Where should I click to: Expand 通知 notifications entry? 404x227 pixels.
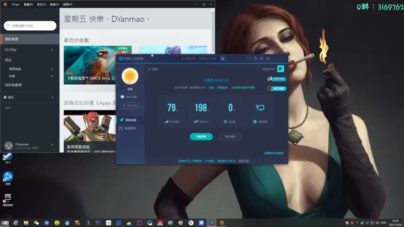point(53,97)
